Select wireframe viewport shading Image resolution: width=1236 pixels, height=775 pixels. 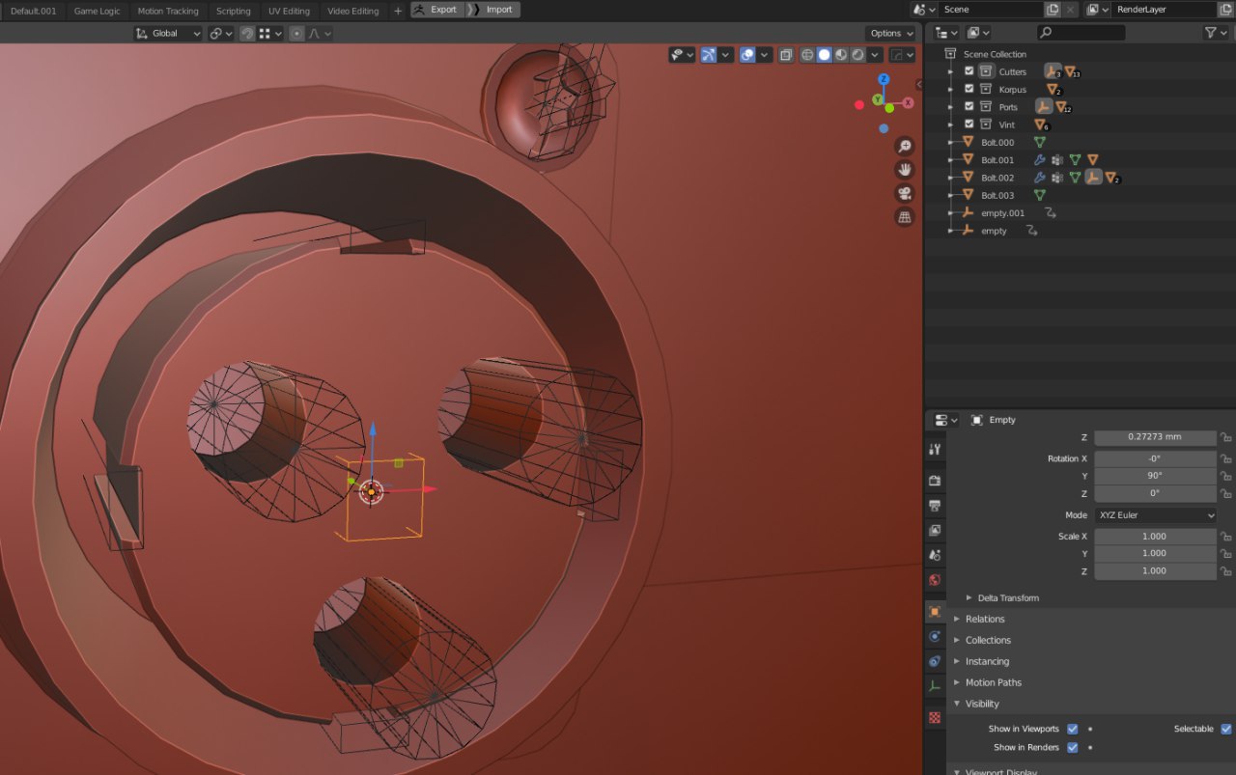point(807,55)
